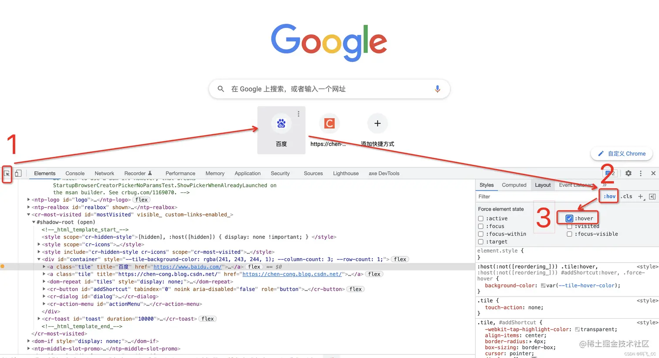Open Baidu tile three-dot options menu
Viewport: 659px width, 358px height.
[x=299, y=114]
